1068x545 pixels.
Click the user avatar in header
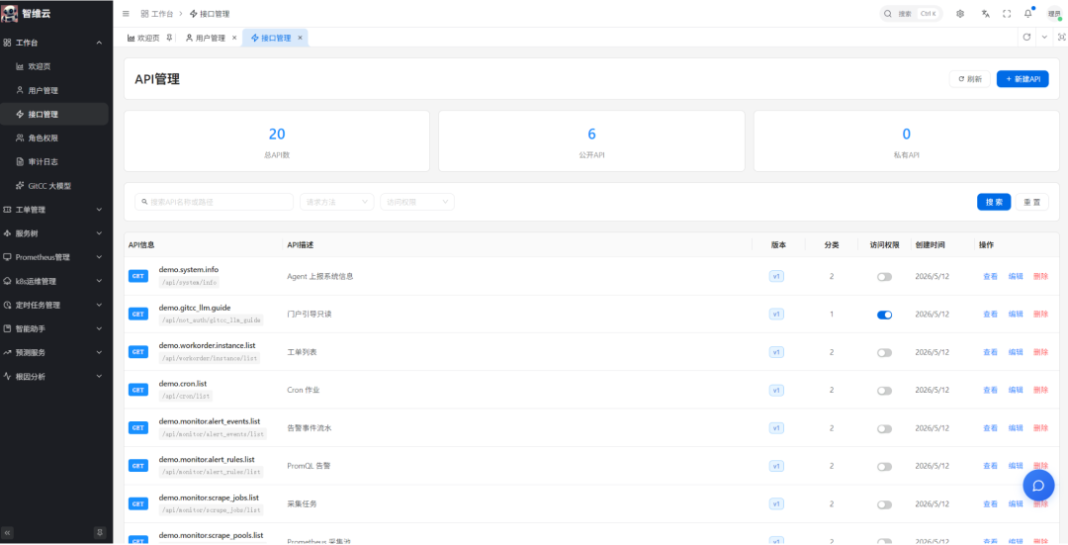pyautogui.click(x=1054, y=14)
